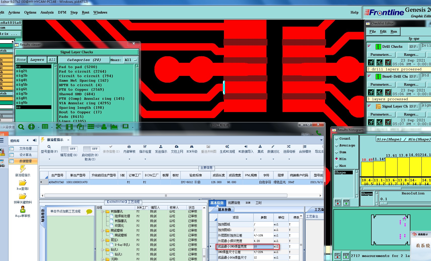Click the main info table horizontal scrollbar
This screenshot has width=431, height=261.
point(166,195)
